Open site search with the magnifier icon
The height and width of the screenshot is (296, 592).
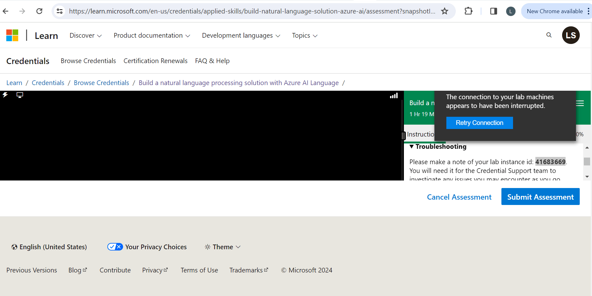(549, 35)
